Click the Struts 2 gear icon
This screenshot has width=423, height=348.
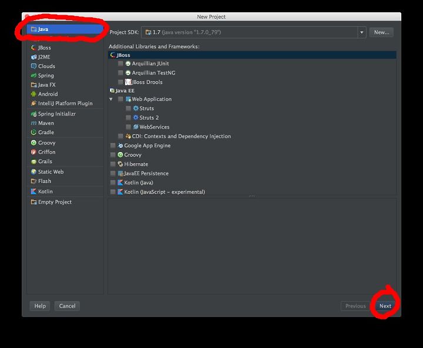click(x=136, y=117)
